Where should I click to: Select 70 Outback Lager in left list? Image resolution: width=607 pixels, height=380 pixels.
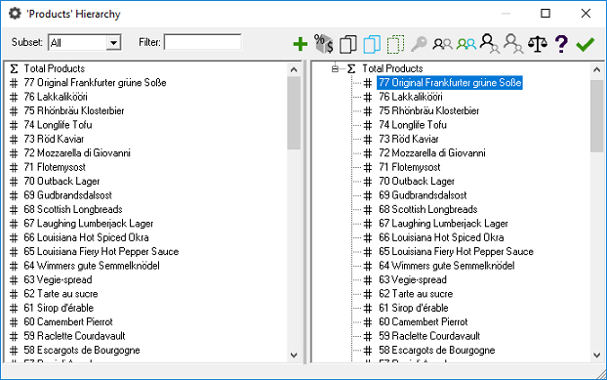[x=61, y=182]
